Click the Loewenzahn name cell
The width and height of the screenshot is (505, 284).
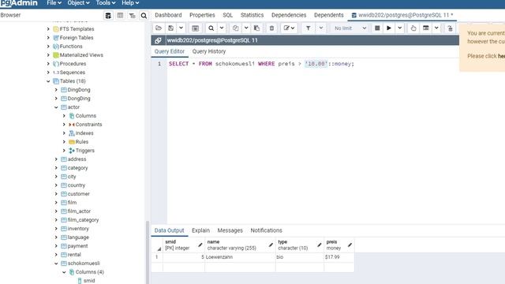(x=240, y=257)
